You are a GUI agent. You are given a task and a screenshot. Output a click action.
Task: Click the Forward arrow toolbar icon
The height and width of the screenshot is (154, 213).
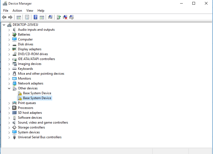coord(10,17)
